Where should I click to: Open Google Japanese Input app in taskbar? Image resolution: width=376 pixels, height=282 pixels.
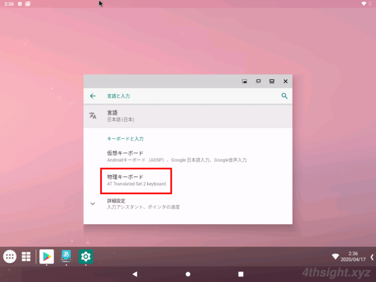coord(66,257)
